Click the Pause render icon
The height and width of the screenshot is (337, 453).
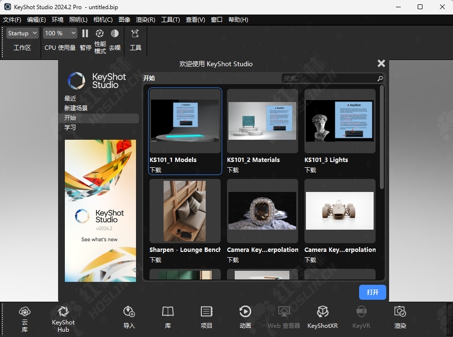[x=85, y=34]
